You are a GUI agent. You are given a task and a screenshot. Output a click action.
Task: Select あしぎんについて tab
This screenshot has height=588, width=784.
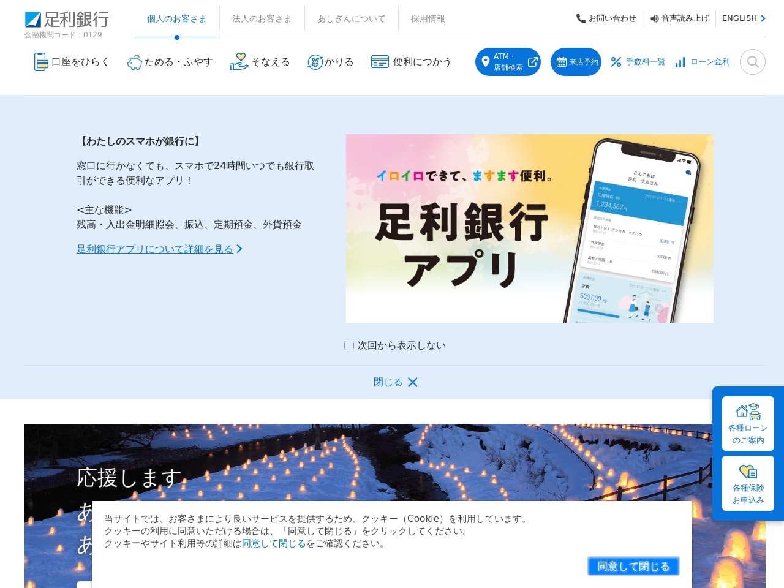coord(351,19)
